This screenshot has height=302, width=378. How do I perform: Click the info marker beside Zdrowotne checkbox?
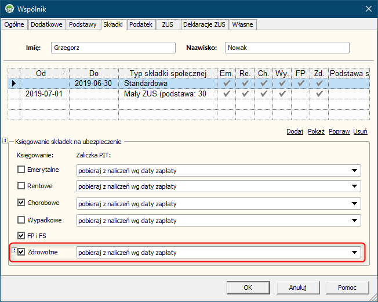tap(14, 251)
